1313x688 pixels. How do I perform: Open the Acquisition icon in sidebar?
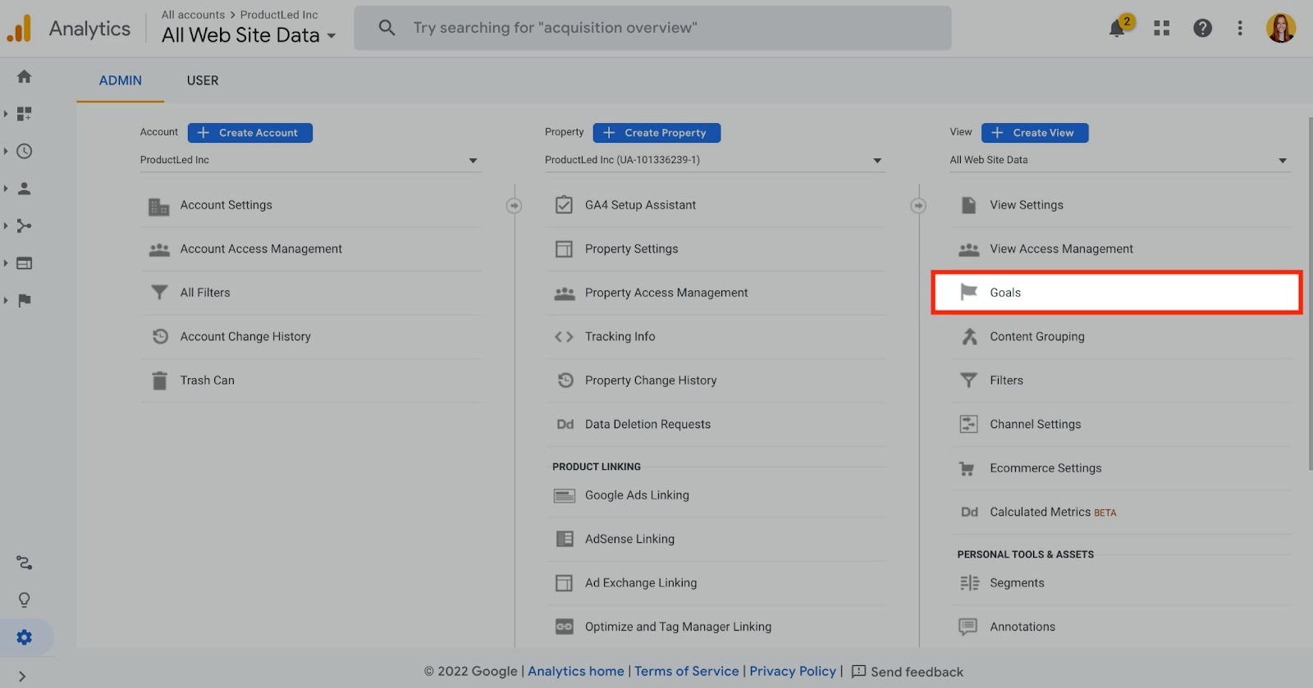[x=24, y=226]
